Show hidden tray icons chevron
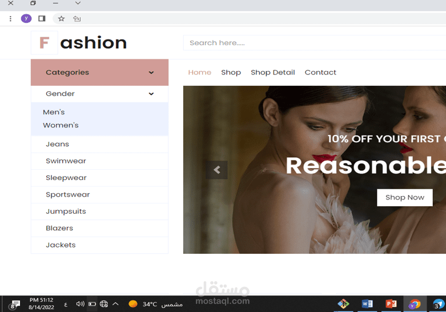The image size is (446, 312). [115, 304]
